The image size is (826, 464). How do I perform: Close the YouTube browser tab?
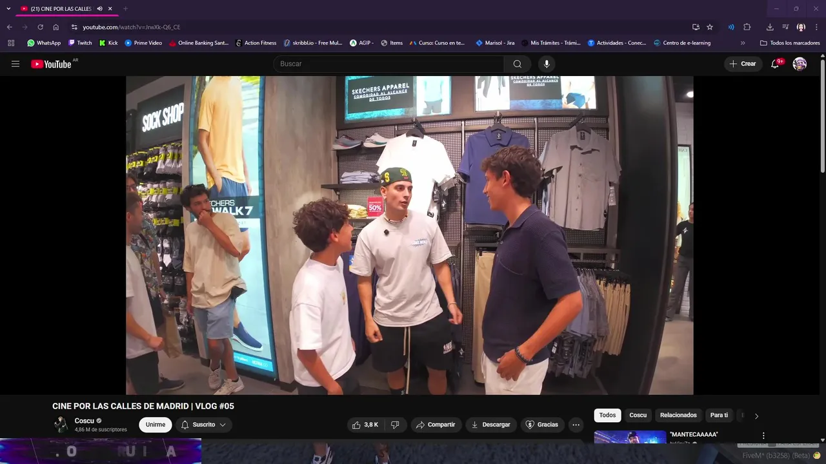pyautogui.click(x=110, y=8)
